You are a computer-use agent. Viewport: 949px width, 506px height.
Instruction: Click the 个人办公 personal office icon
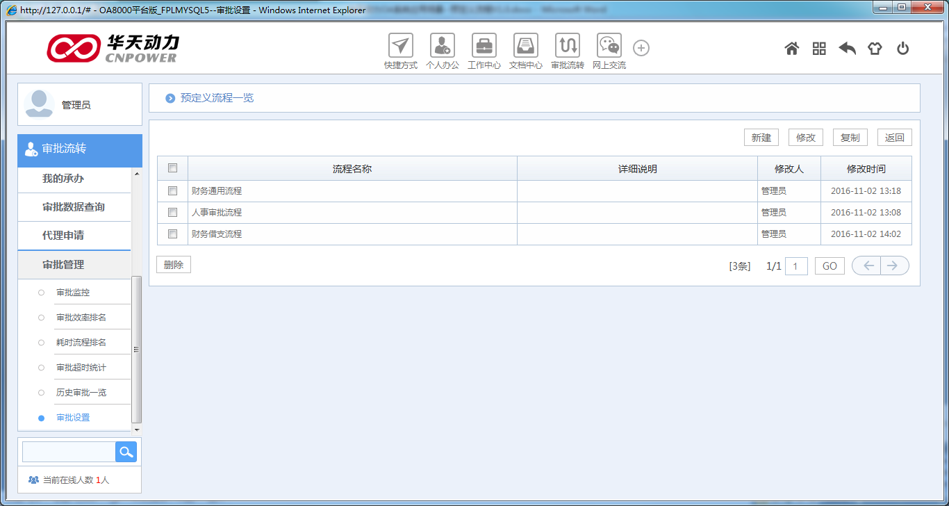click(442, 46)
